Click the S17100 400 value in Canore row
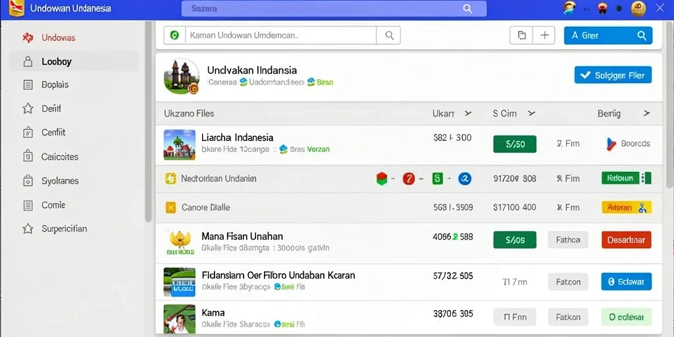 click(515, 207)
